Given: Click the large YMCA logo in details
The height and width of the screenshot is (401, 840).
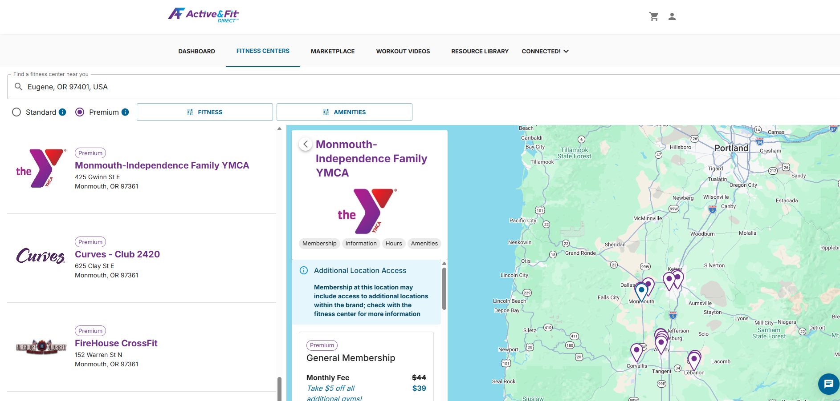Looking at the screenshot, I should tap(367, 211).
